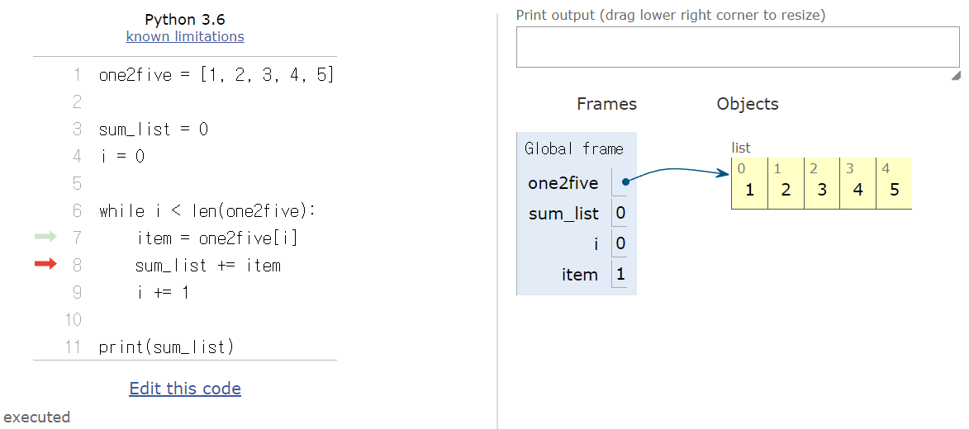Click the one2five pointer dot in frame
The width and height of the screenshot is (969, 429).
click(x=626, y=182)
